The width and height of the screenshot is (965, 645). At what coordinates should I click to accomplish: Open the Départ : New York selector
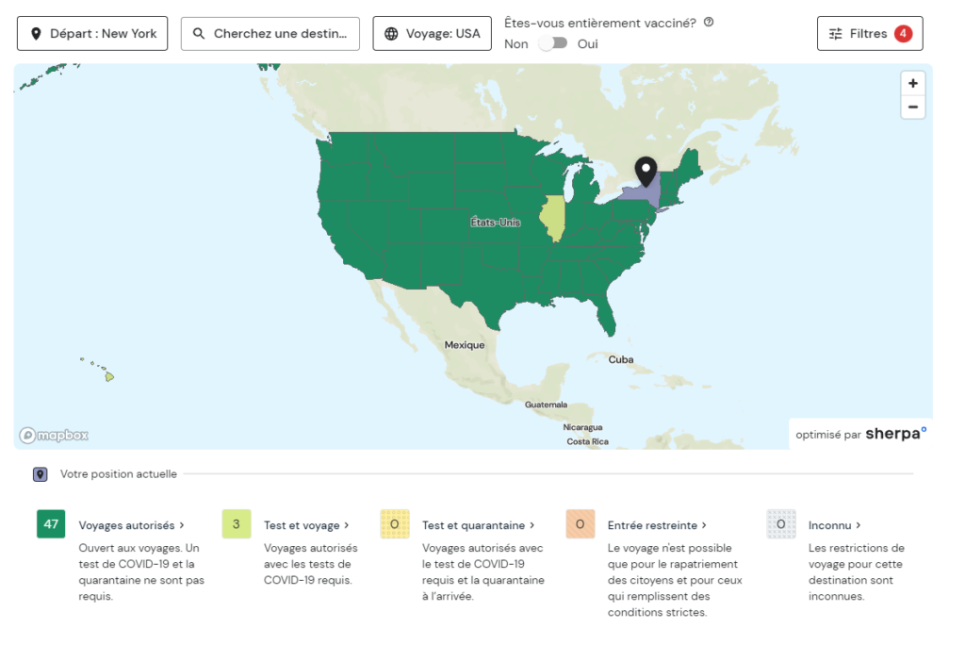tap(92, 34)
